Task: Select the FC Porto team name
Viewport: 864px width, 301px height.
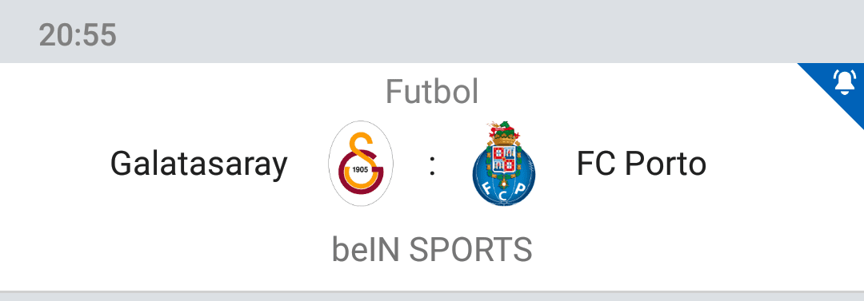Action: (642, 164)
